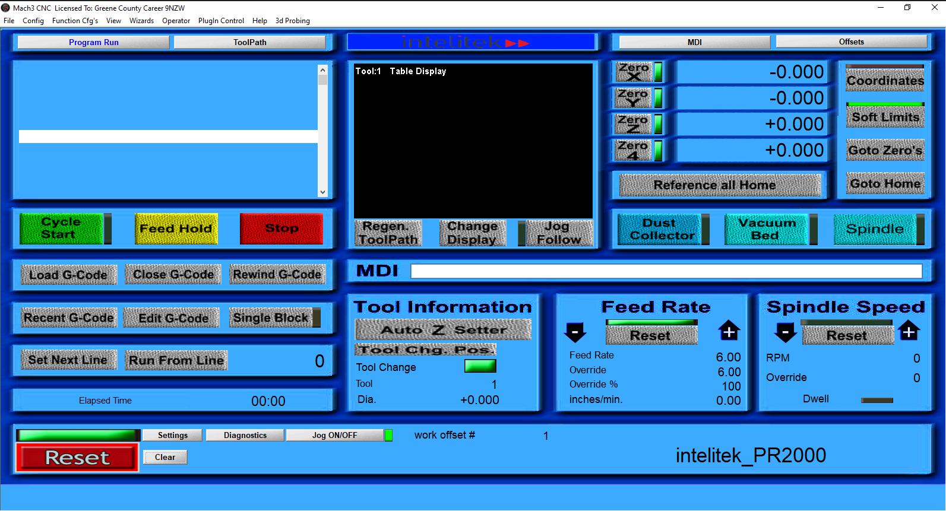The height and width of the screenshot is (511, 946).
Task: Click Goto Home button
Action: pos(885,184)
